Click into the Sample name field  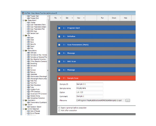point(90,88)
